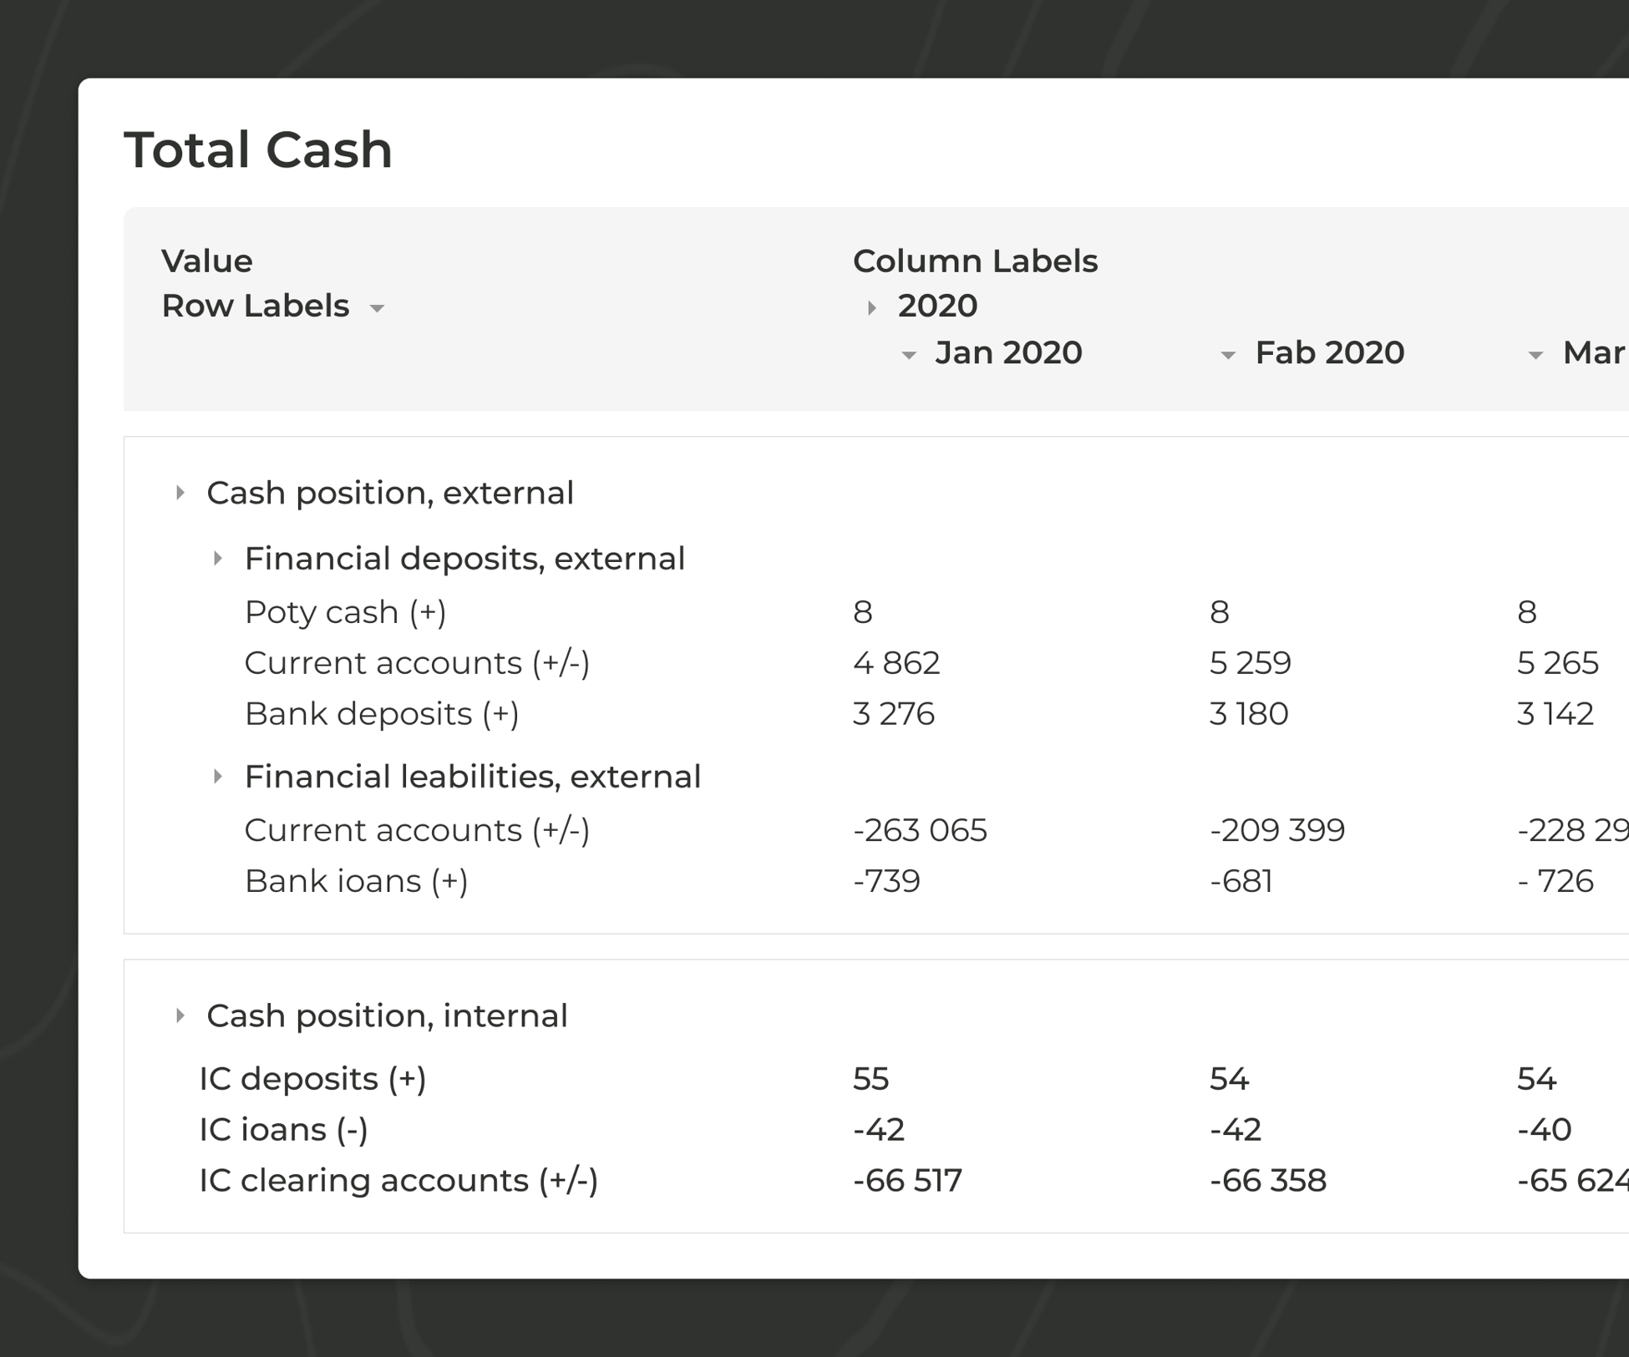Click the Column Labels header
Screen dimensions: 1629x1357
[975, 261]
